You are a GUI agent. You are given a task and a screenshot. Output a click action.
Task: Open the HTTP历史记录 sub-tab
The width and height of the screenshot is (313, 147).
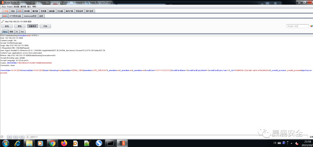coord(15,16)
